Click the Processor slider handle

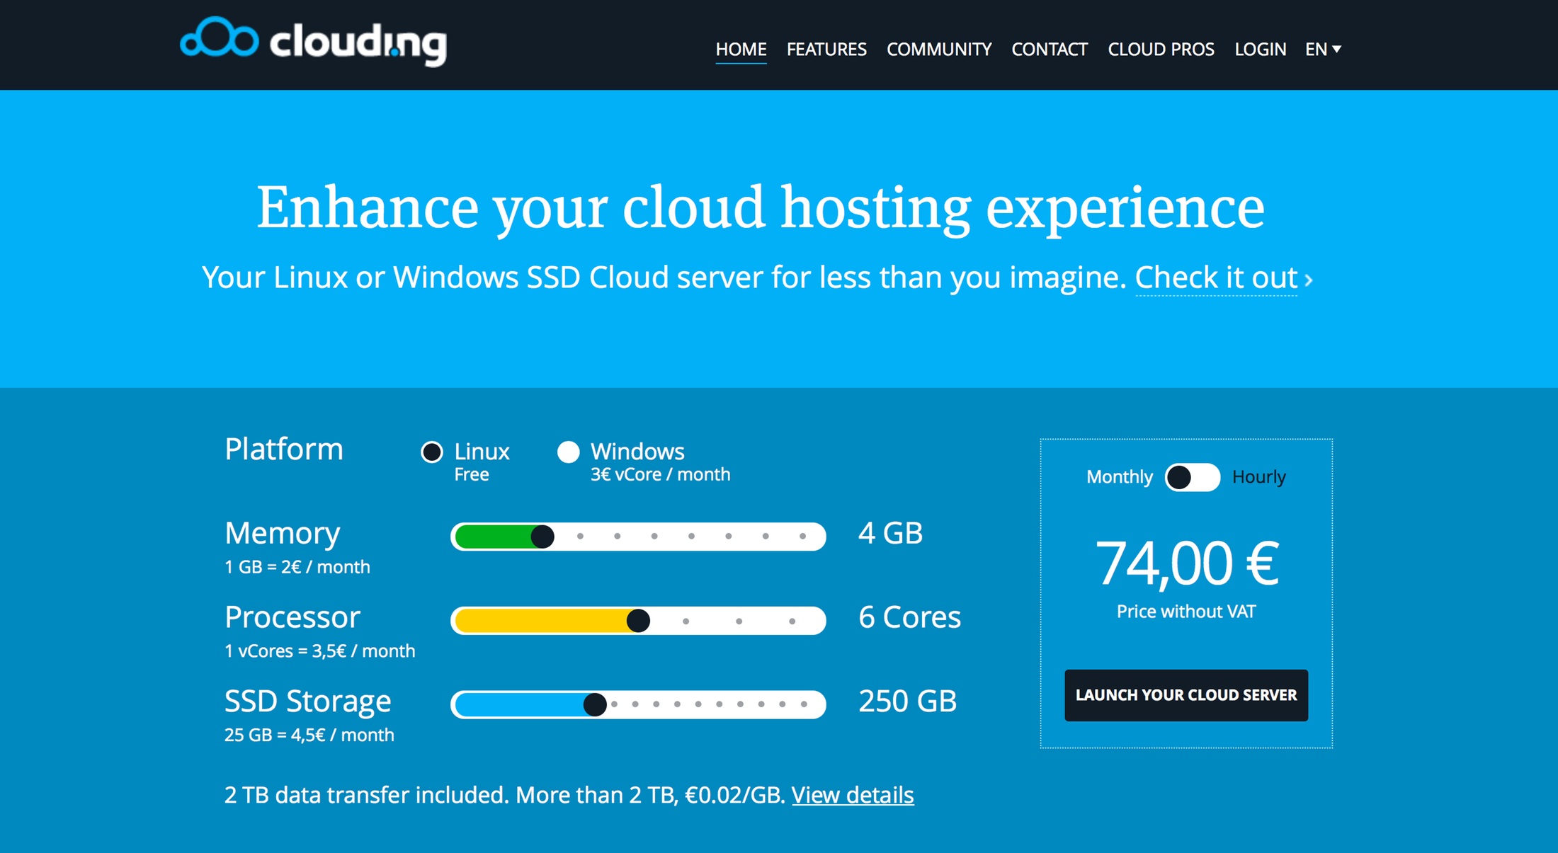[x=638, y=621]
